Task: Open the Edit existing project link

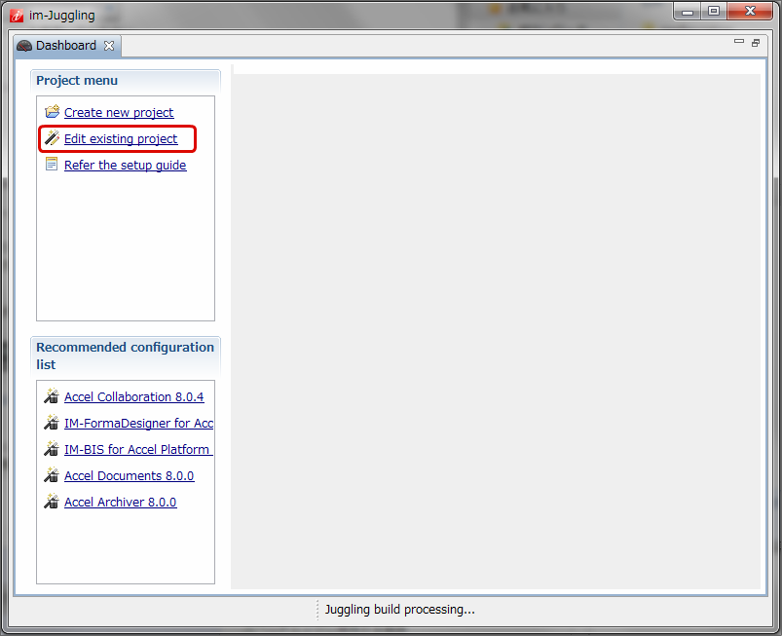Action: (121, 139)
